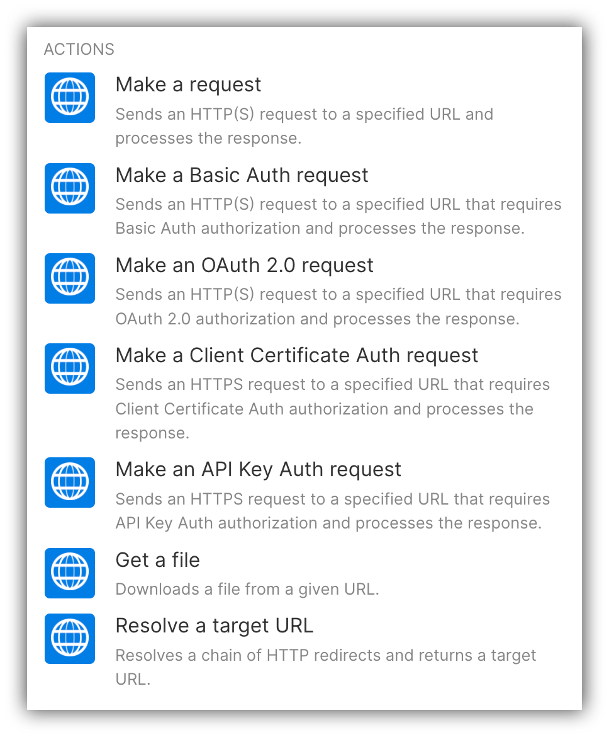Click the globe icon beside "Make a request"
609x737 pixels.
click(69, 98)
